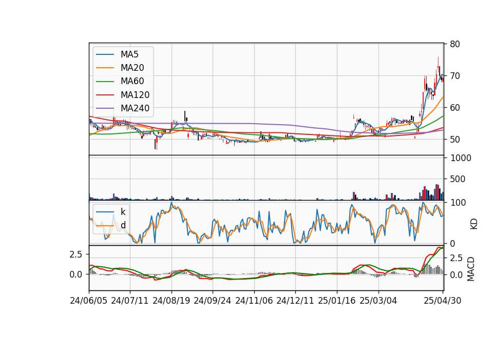Click the MA60 legend label
Image resolution: width=493 pixels, height=354 pixels.
132,82
